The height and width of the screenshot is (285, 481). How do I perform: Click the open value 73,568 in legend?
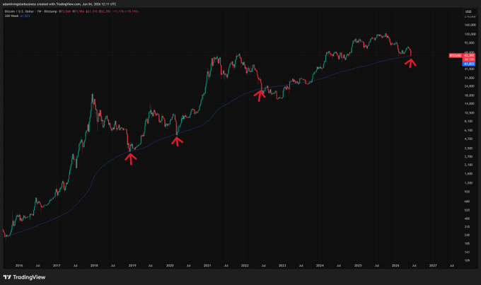65,11
